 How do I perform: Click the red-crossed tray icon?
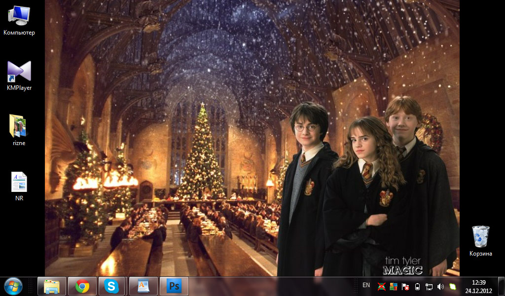click(382, 286)
